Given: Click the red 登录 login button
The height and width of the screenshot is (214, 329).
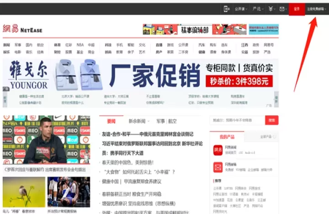Looking at the screenshot, I should [x=297, y=9].
